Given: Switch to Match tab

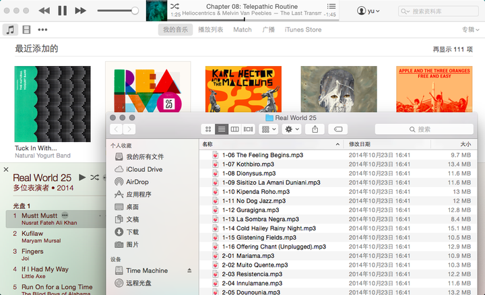Looking at the screenshot, I should 243,30.
